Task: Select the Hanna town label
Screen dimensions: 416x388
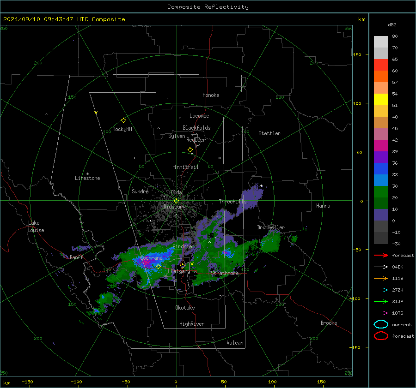Action: coord(323,206)
